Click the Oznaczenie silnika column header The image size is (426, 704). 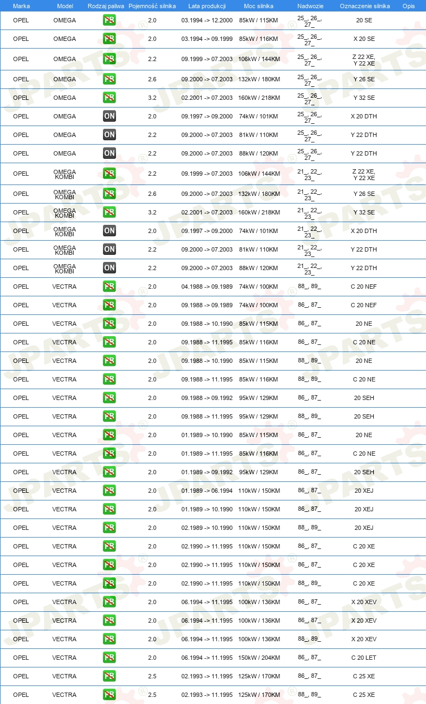[x=364, y=5]
